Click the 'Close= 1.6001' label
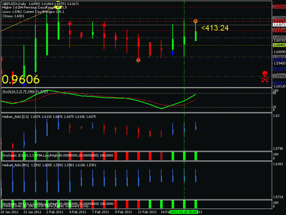Image resolution: width=286 pixels, height=215 pixels. [13, 16]
